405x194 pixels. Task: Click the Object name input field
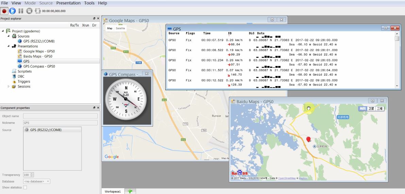pyautogui.click(x=60, y=116)
